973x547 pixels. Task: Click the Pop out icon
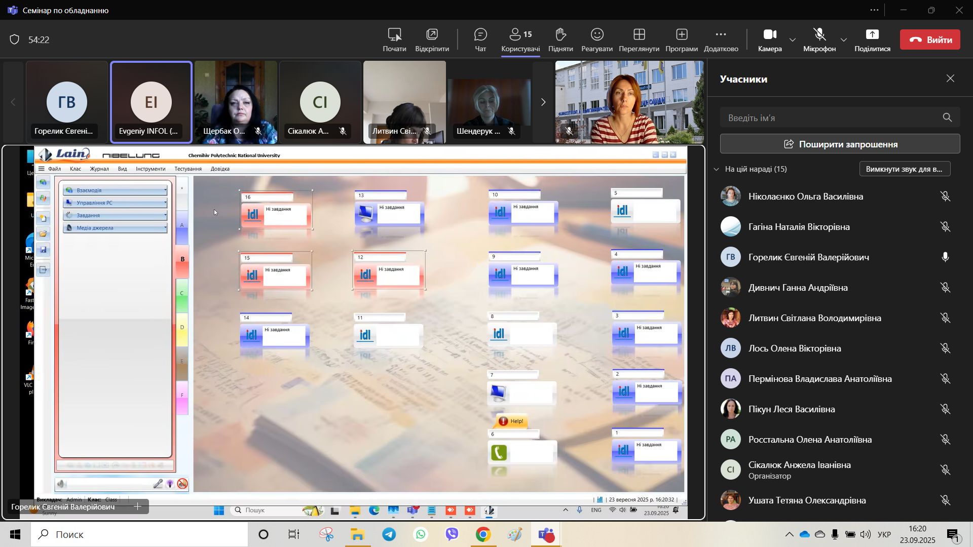[432, 34]
